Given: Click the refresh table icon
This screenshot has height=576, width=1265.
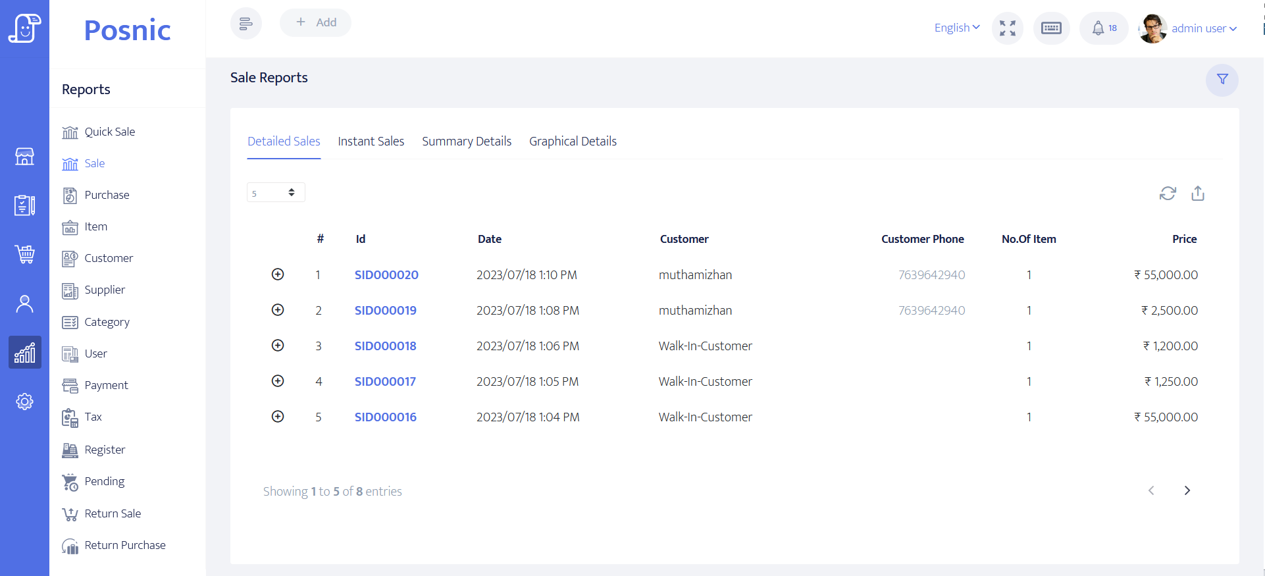Looking at the screenshot, I should point(1168,194).
